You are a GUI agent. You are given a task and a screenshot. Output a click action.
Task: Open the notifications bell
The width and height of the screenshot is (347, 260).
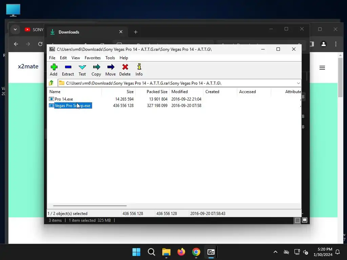tap(338, 252)
